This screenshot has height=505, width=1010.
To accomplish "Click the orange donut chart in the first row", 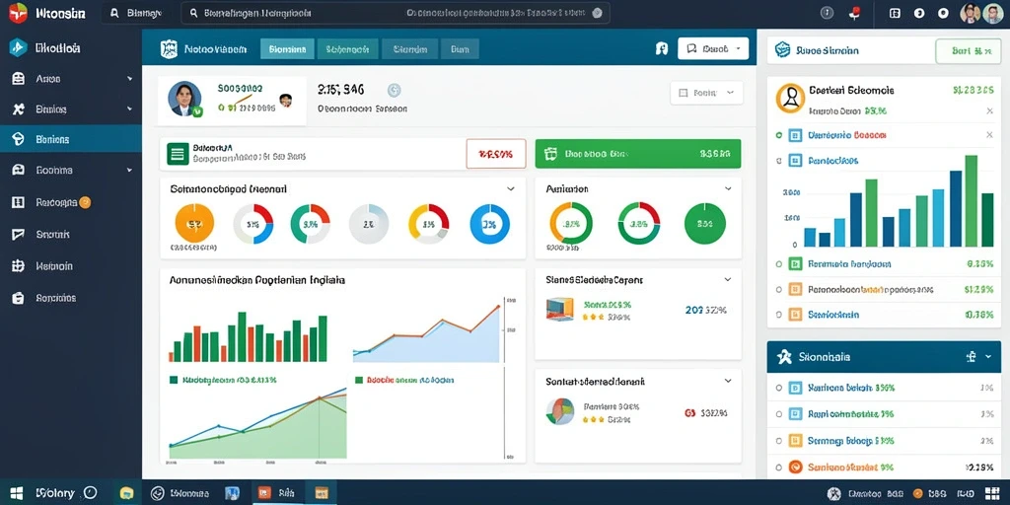I will click(194, 224).
